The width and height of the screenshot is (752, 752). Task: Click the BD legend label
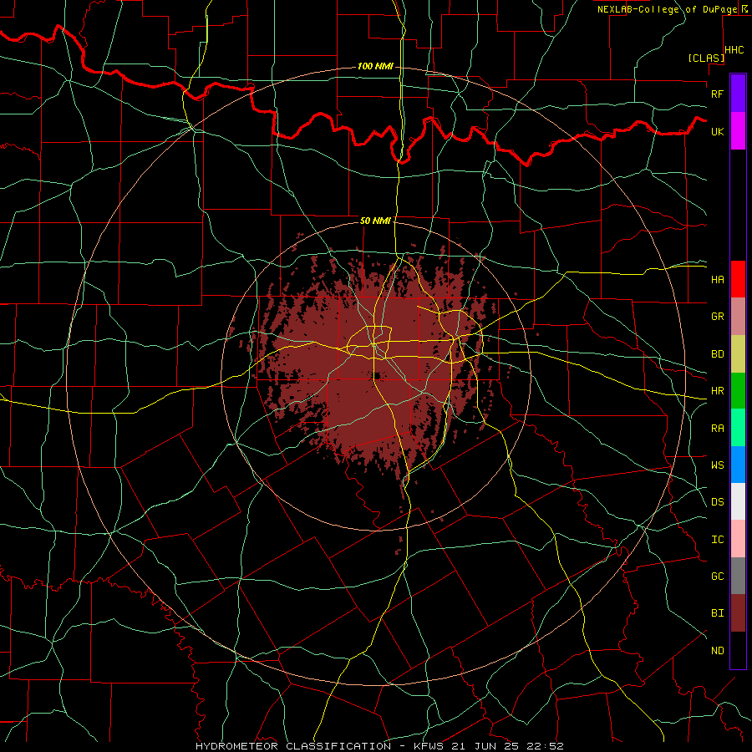click(x=717, y=354)
